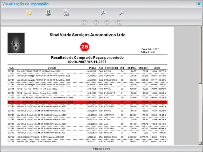
Task: Click the vertical scrollbar thumb
Action: click(x=200, y=56)
